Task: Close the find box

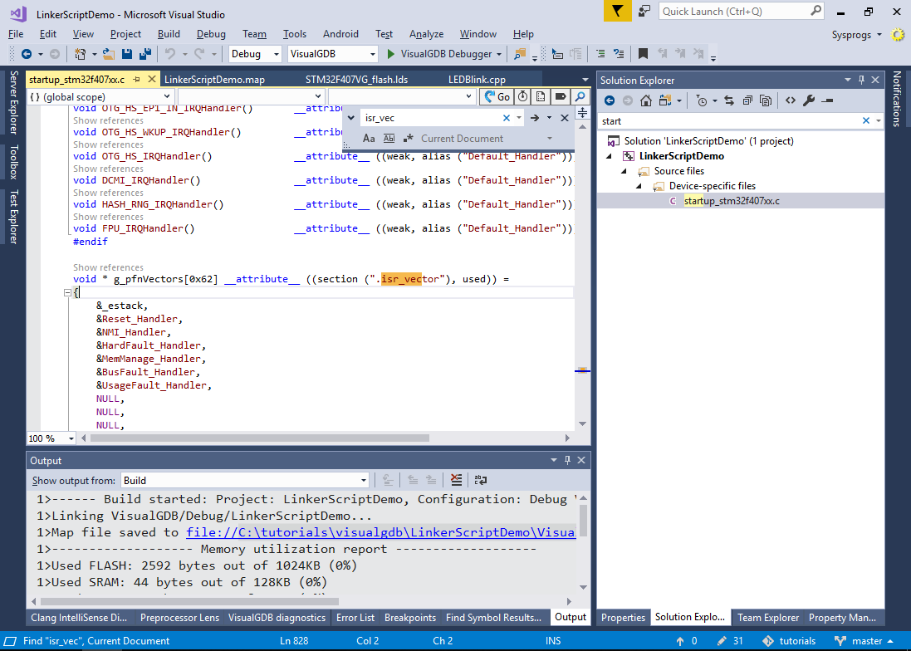Action: [x=565, y=118]
